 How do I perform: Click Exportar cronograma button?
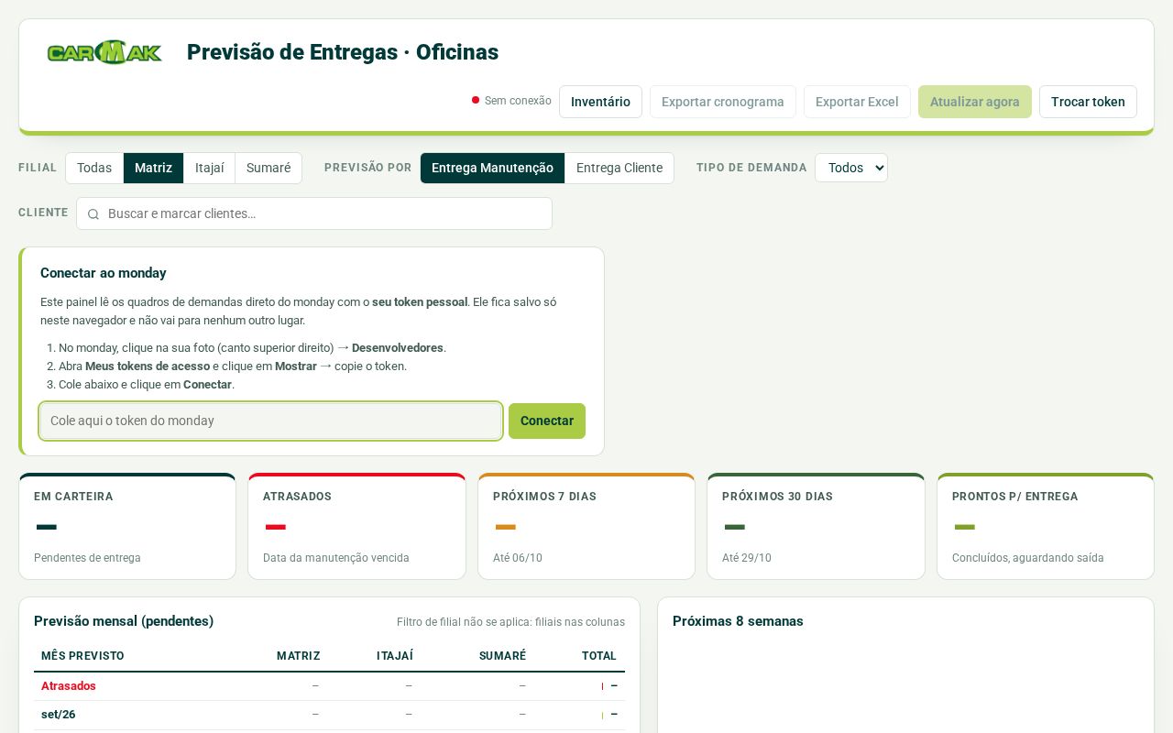click(x=723, y=102)
